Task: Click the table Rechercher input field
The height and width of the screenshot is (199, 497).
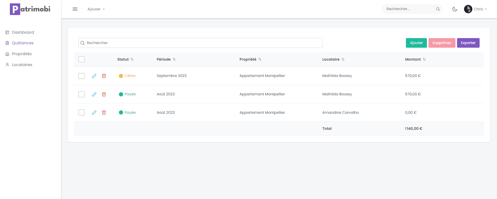Action: (x=200, y=43)
